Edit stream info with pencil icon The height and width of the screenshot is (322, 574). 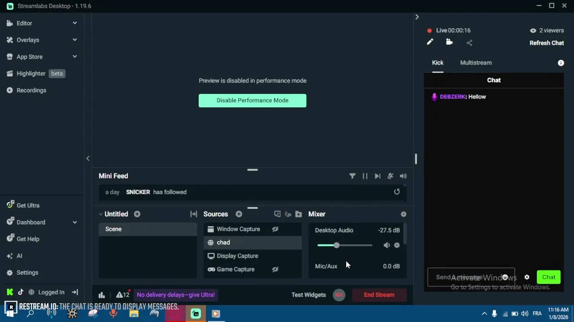(430, 42)
